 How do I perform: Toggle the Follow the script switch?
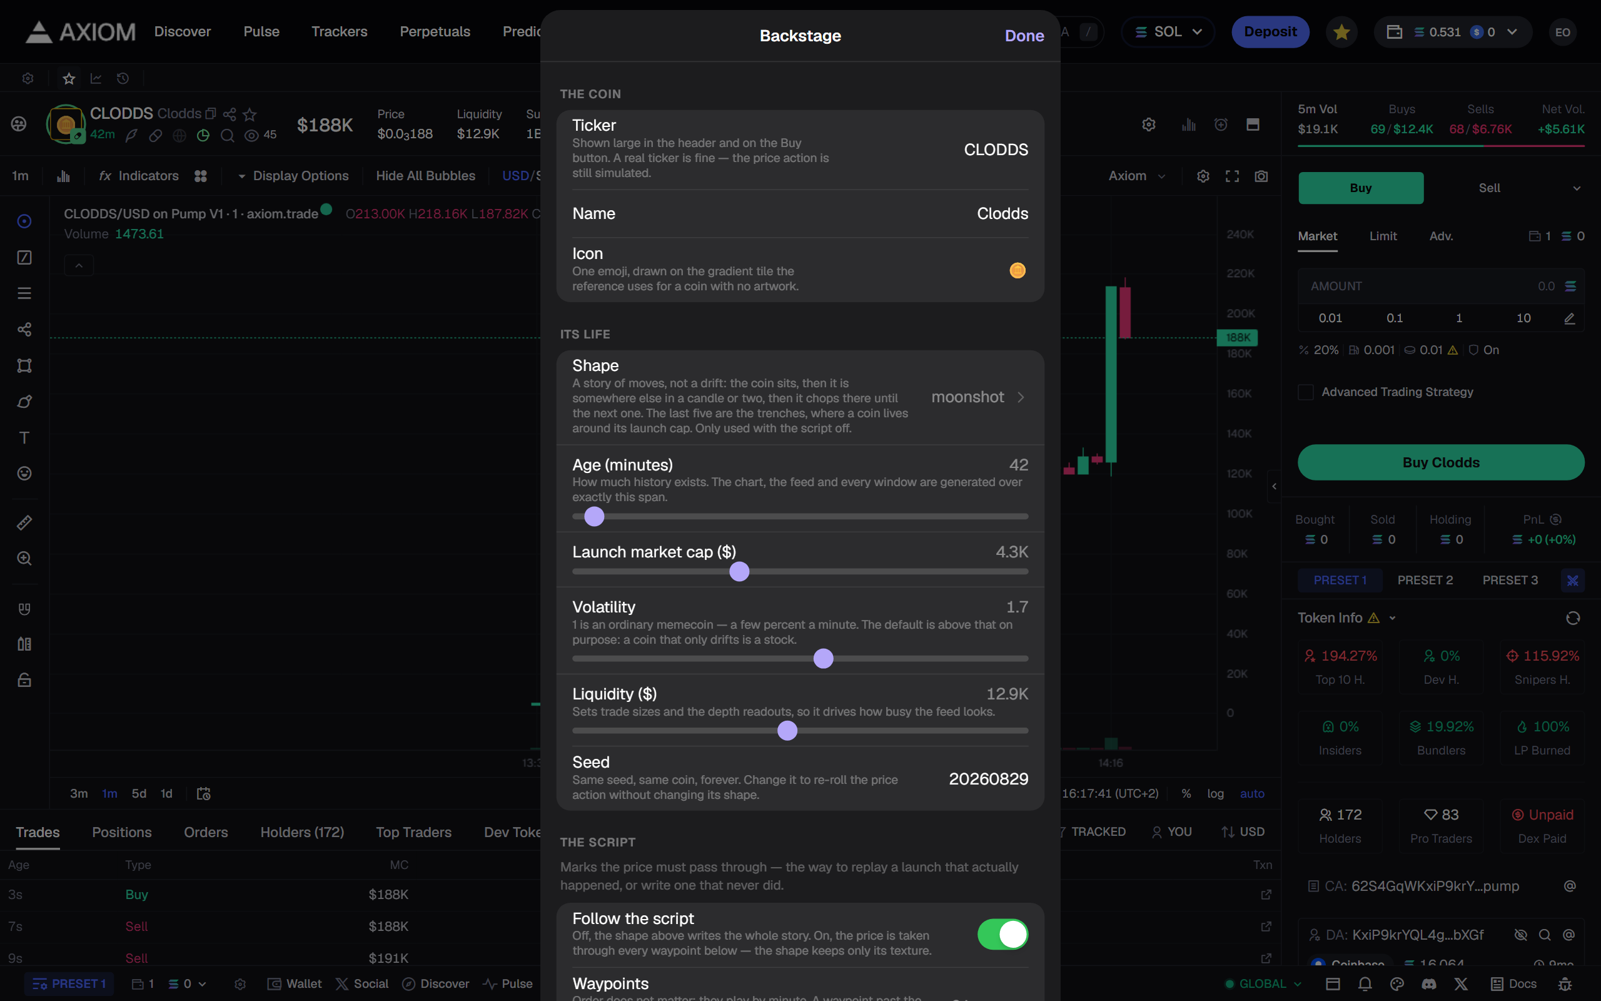pyautogui.click(x=1003, y=934)
